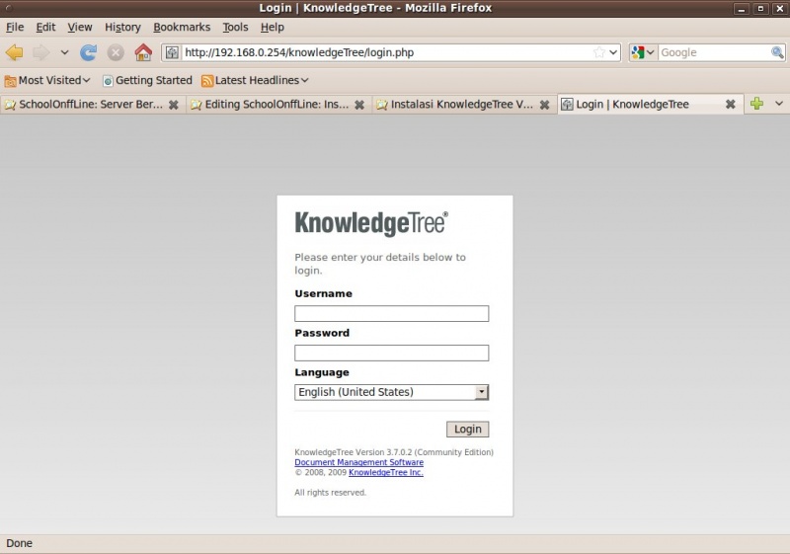Click the search magnifier icon
The height and width of the screenshot is (554, 790).
[x=777, y=52]
